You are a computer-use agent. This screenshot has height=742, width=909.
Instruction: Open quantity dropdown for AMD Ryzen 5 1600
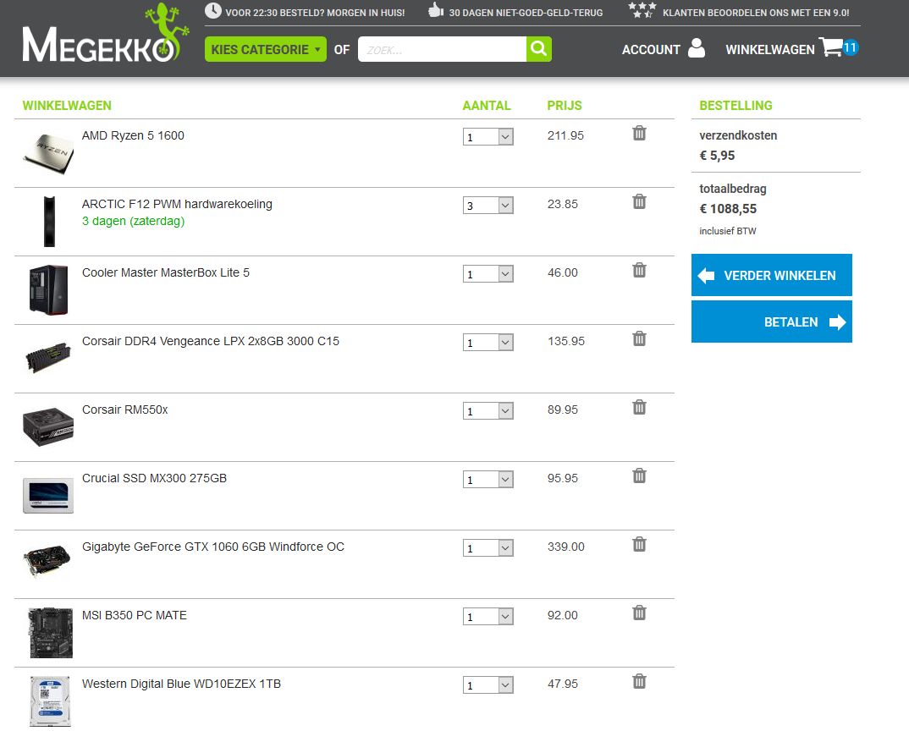point(488,137)
